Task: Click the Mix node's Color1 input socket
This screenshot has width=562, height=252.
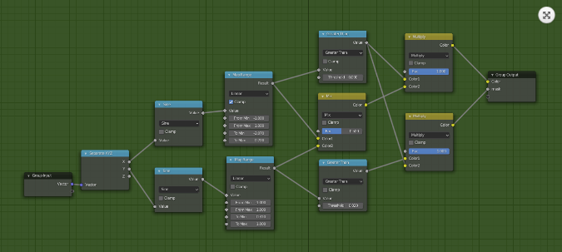Action: 318,138
